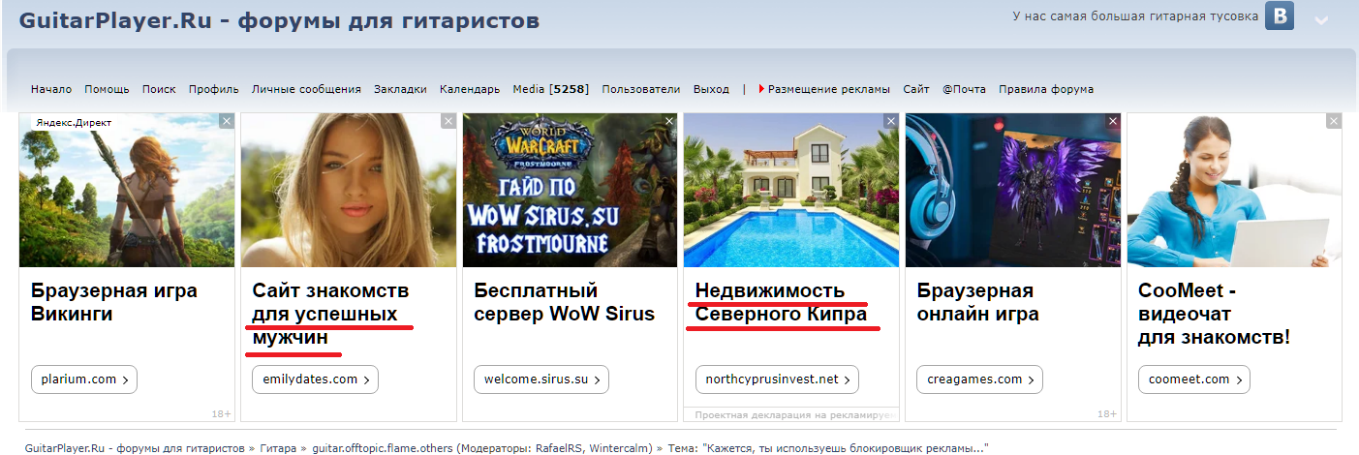
Task: Click headline Браузерная онлайн игра
Action: (977, 302)
